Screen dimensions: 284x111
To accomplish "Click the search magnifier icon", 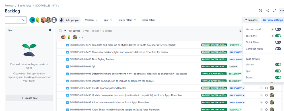I will 24,20.
